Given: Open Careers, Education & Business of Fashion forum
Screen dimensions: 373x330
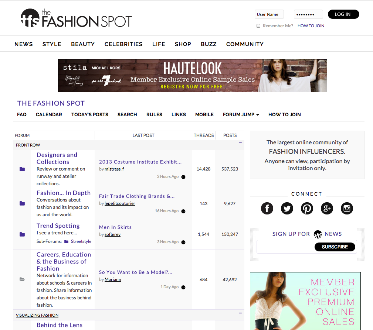Looking at the screenshot, I should (64, 262).
